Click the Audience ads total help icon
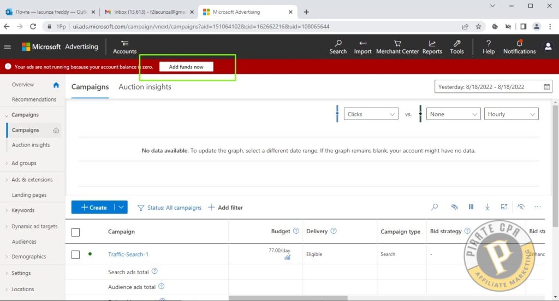Screen dimensions: 559x301 click(161, 286)
